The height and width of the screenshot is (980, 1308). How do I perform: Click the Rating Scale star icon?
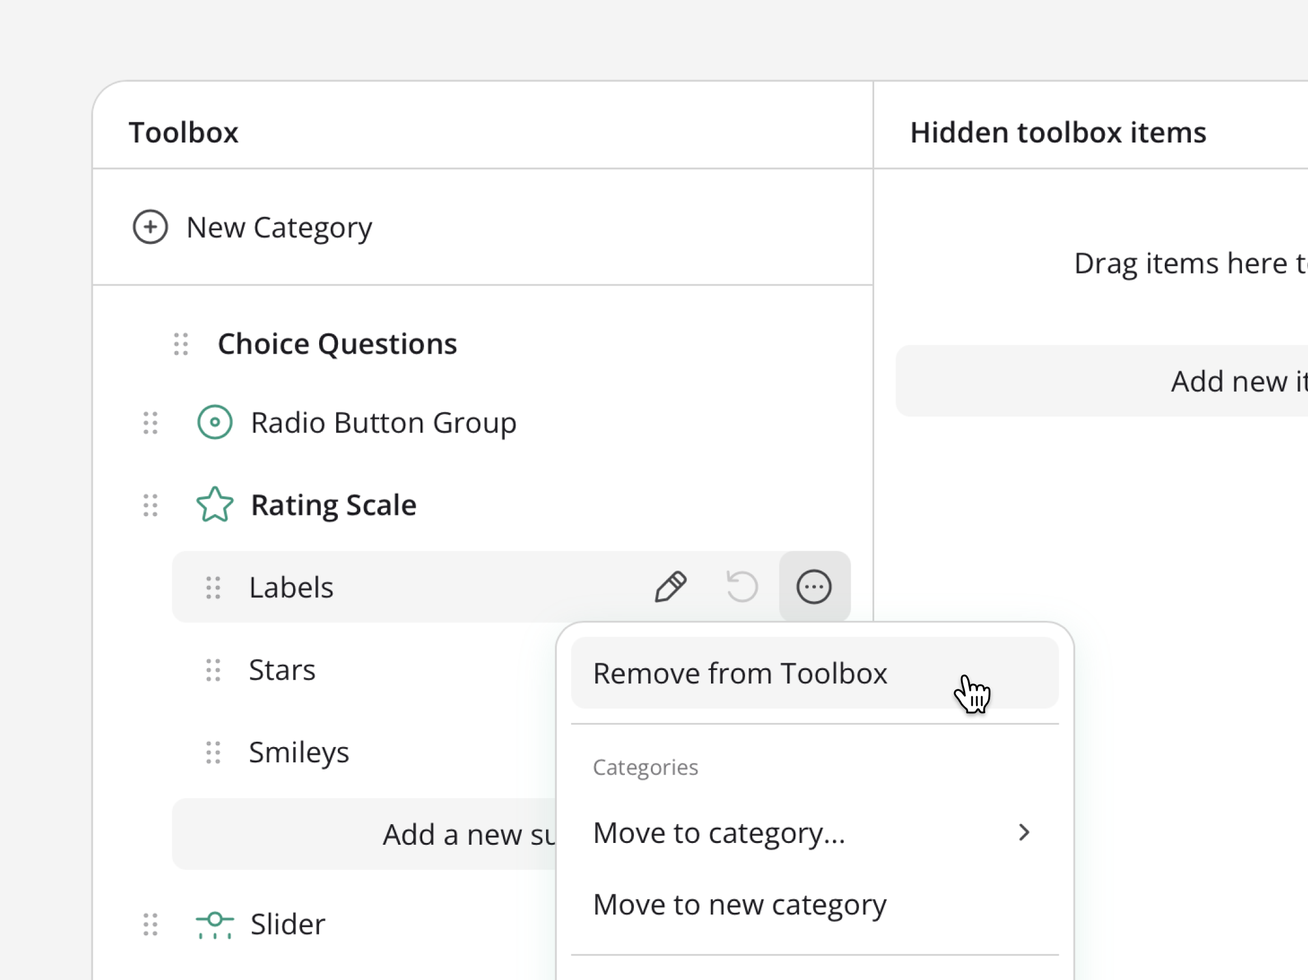coord(215,504)
